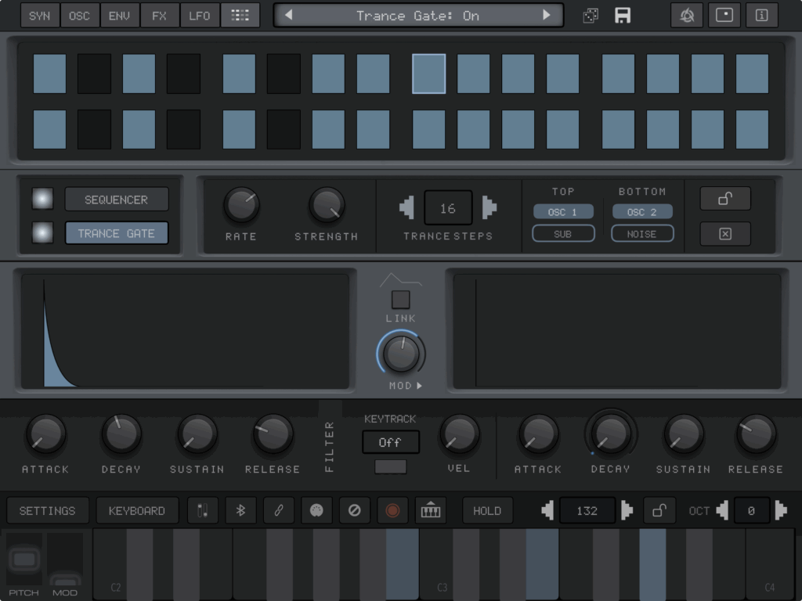
Task: Click the chain link icon in bottom toolbar
Action: click(x=278, y=510)
